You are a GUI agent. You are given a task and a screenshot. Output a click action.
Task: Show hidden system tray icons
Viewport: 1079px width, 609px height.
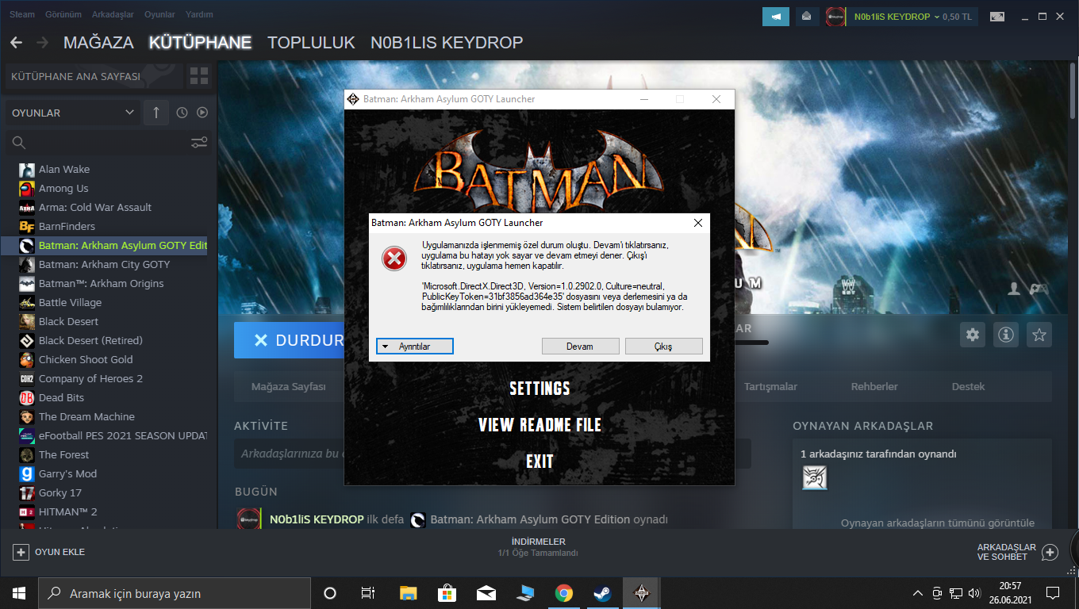918,593
